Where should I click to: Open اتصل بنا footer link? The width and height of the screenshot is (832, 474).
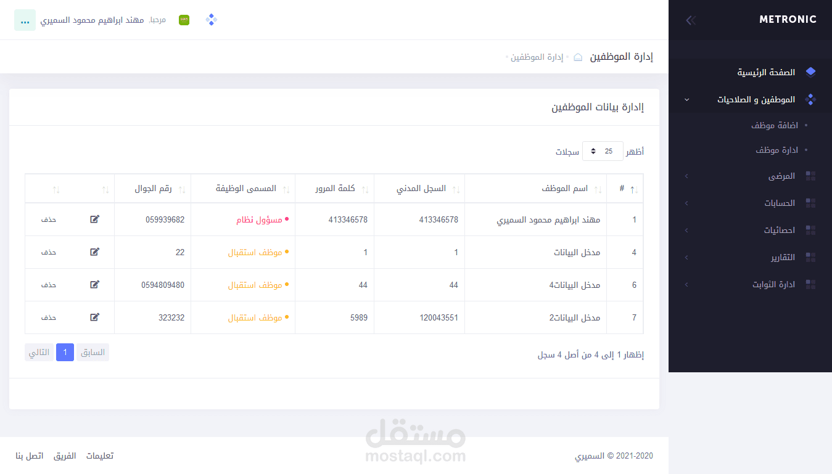(x=30, y=456)
